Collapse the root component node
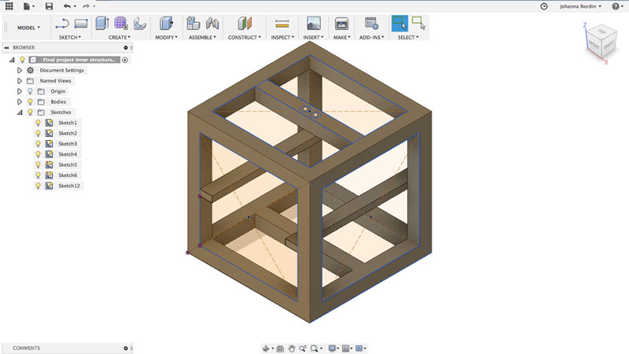Screen dimensions: 629x354 [x=12, y=60]
